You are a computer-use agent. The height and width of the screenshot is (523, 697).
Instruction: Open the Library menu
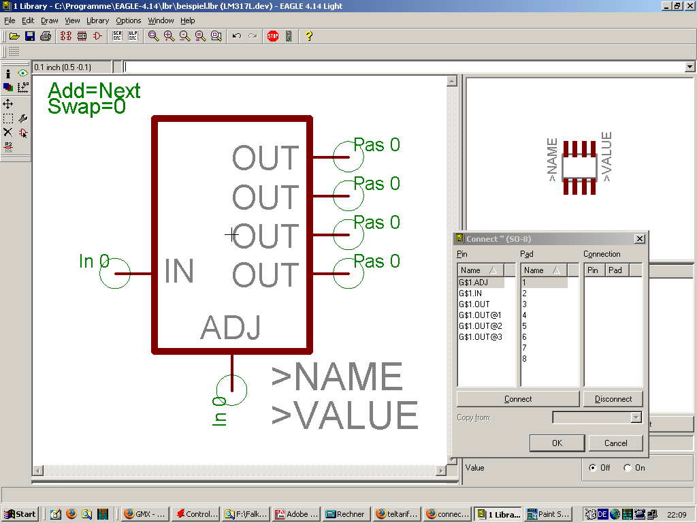click(x=97, y=20)
